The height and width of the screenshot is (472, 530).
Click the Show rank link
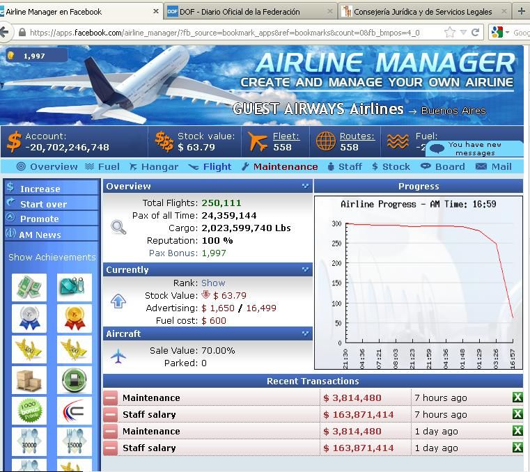[x=213, y=283]
